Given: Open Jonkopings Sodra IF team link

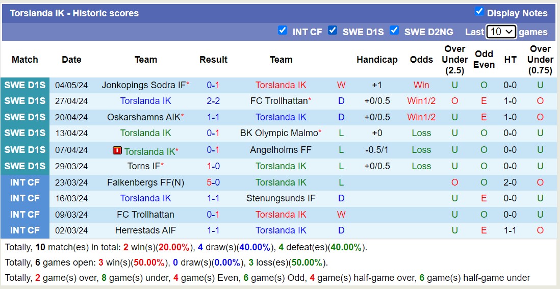Looking at the screenshot, I should [143, 85].
